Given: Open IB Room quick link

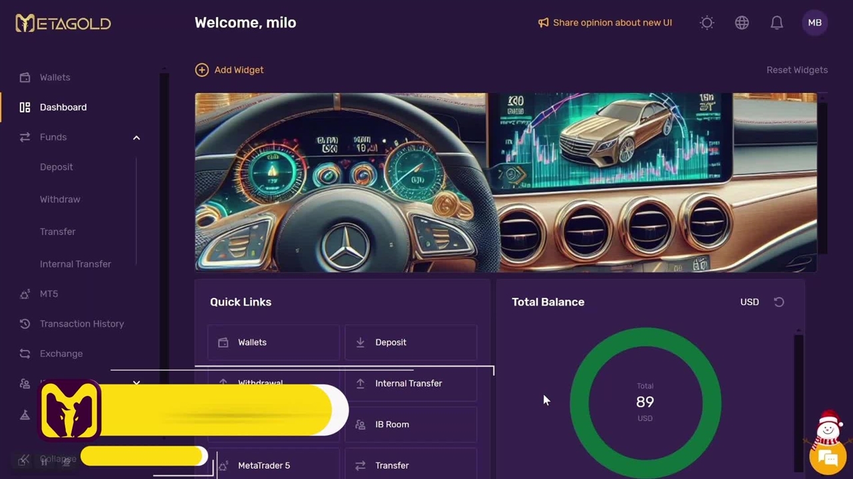Looking at the screenshot, I should [x=411, y=424].
